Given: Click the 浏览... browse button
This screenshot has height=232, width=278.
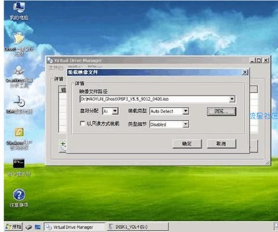Looking at the screenshot, I should click(x=221, y=112).
